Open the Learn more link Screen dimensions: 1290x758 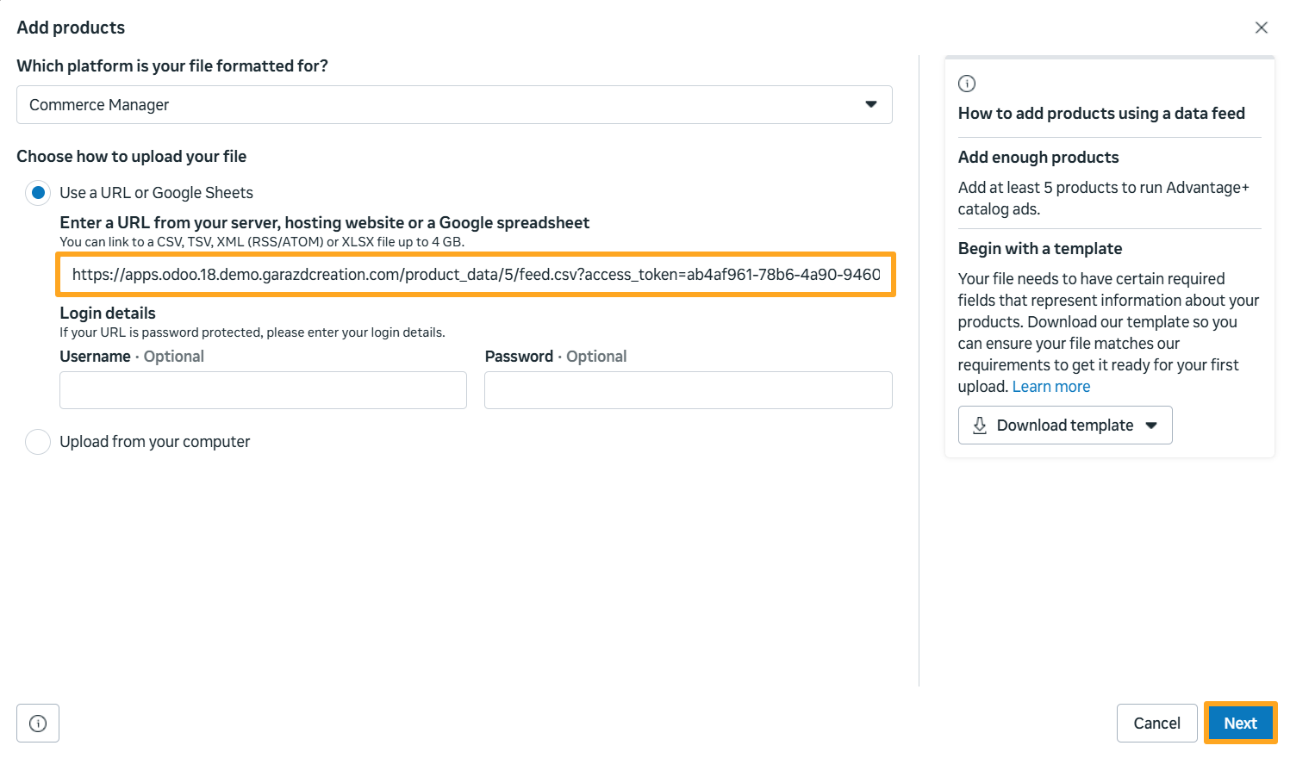[1050, 387]
